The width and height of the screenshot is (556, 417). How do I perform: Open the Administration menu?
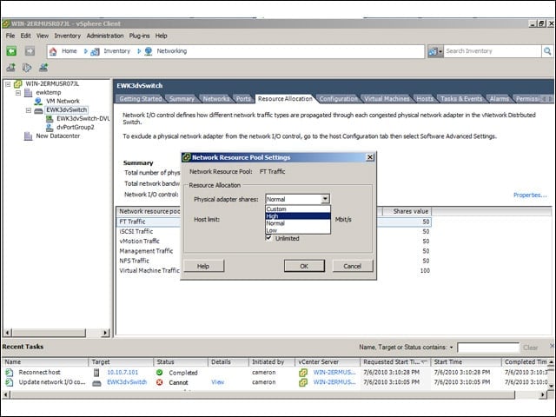(x=105, y=36)
